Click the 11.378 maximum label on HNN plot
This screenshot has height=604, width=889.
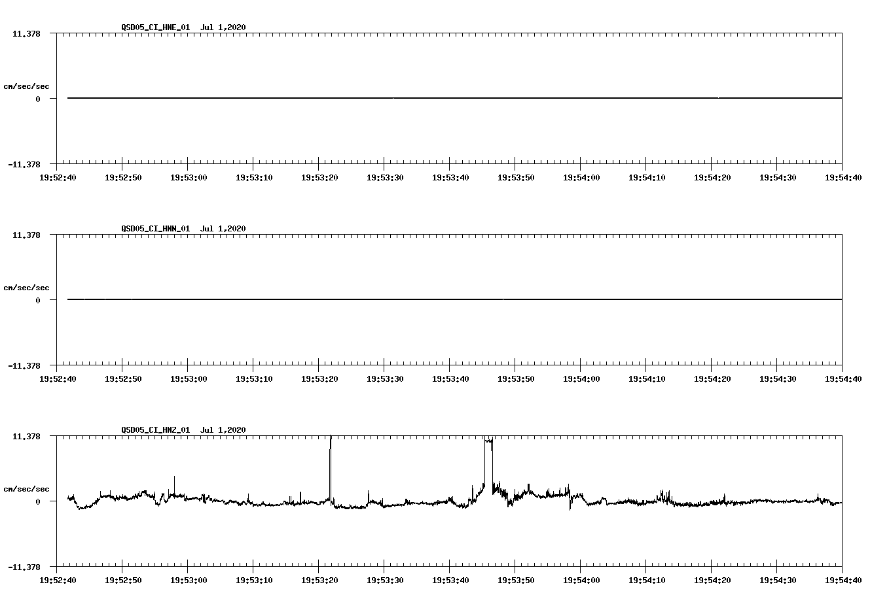coord(26,235)
